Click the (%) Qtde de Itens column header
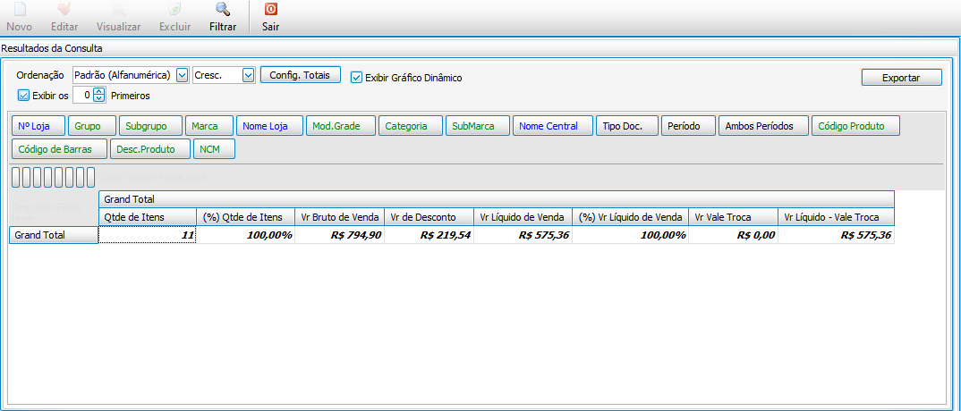This screenshot has width=961, height=411. click(246, 217)
